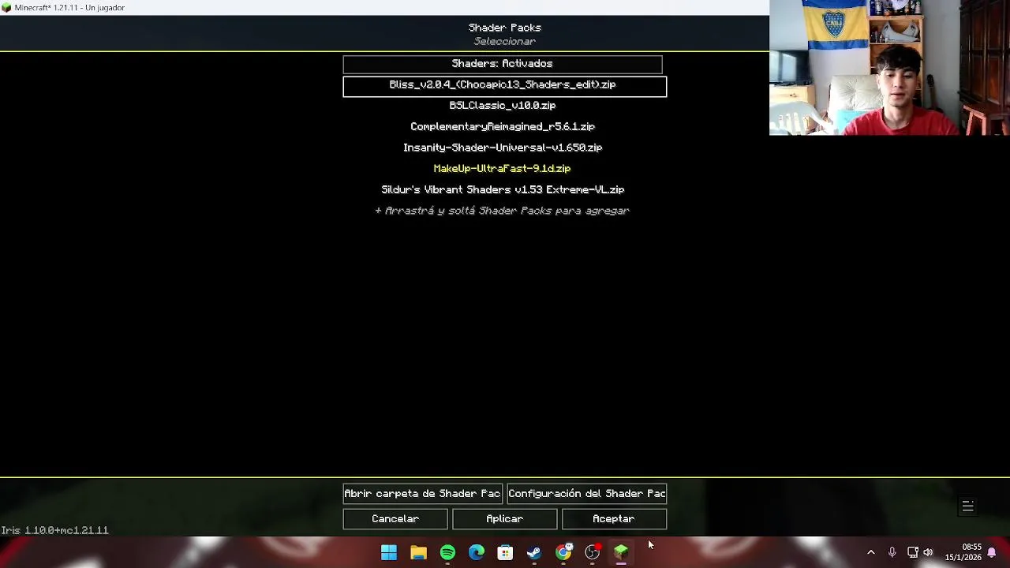Select Insanity-Shader-Universal-v1.650.zip pack
The height and width of the screenshot is (568, 1010).
pyautogui.click(x=503, y=148)
